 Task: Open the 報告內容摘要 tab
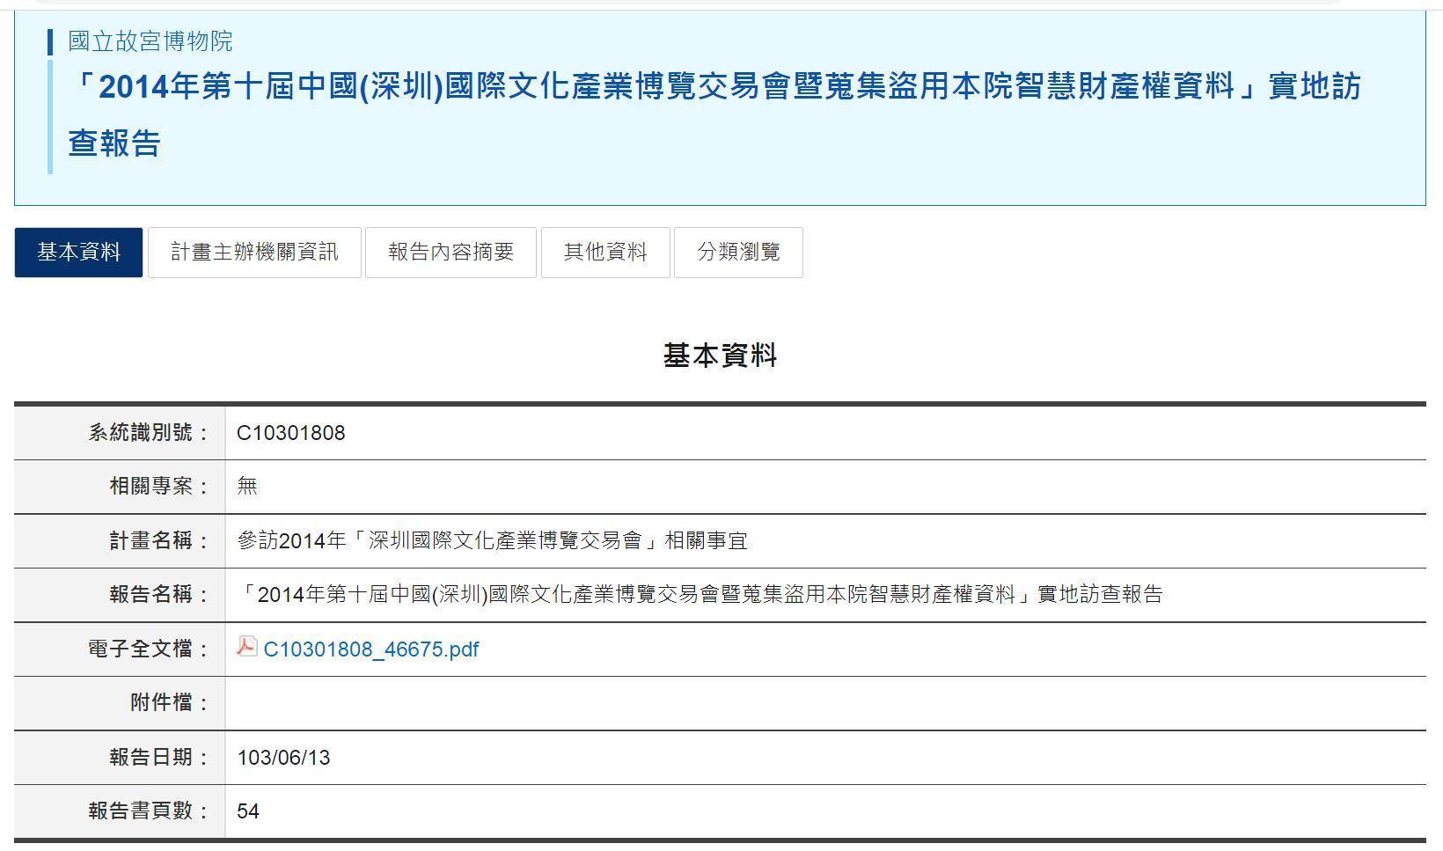click(450, 253)
